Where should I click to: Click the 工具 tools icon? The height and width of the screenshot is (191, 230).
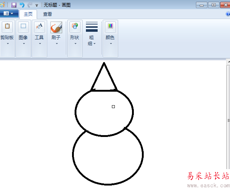pyautogui.click(x=39, y=27)
